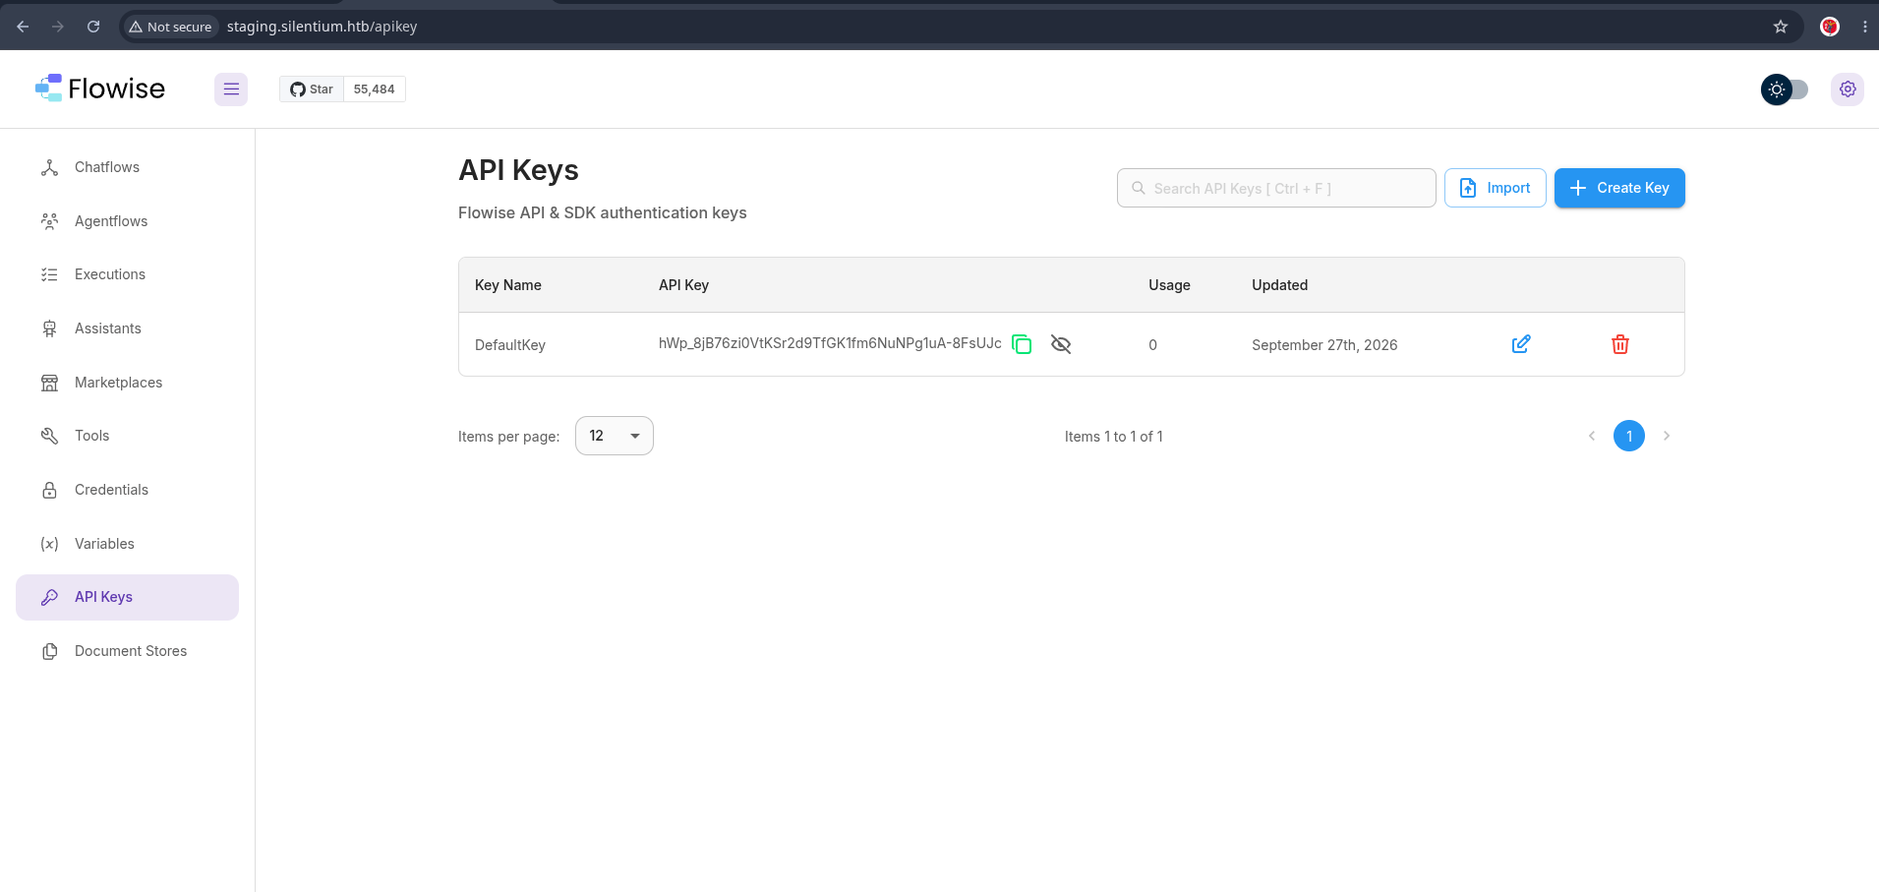Click the Marketplaces storefront icon
This screenshot has width=1879, height=892.
49,383
